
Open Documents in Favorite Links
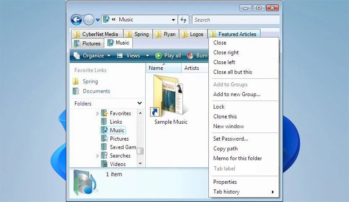pos(96,91)
